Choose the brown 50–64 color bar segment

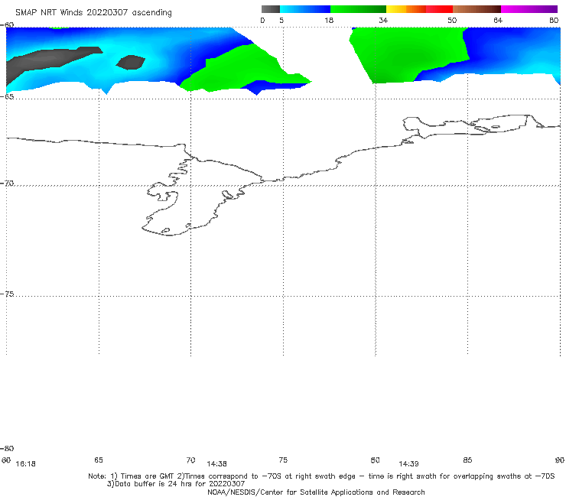pos(477,9)
